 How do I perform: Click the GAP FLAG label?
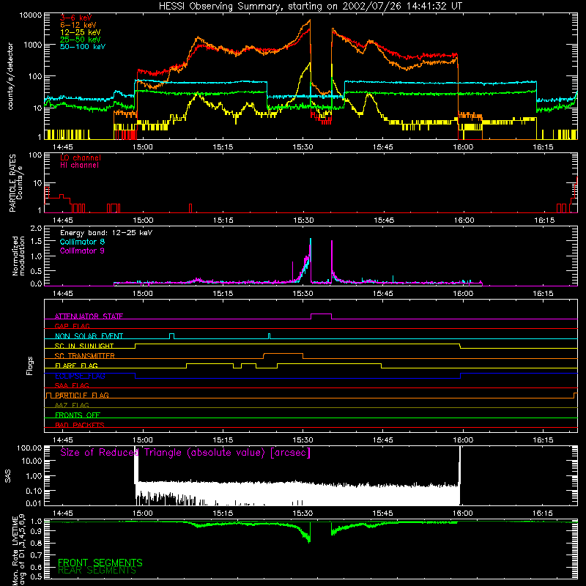[x=72, y=326]
